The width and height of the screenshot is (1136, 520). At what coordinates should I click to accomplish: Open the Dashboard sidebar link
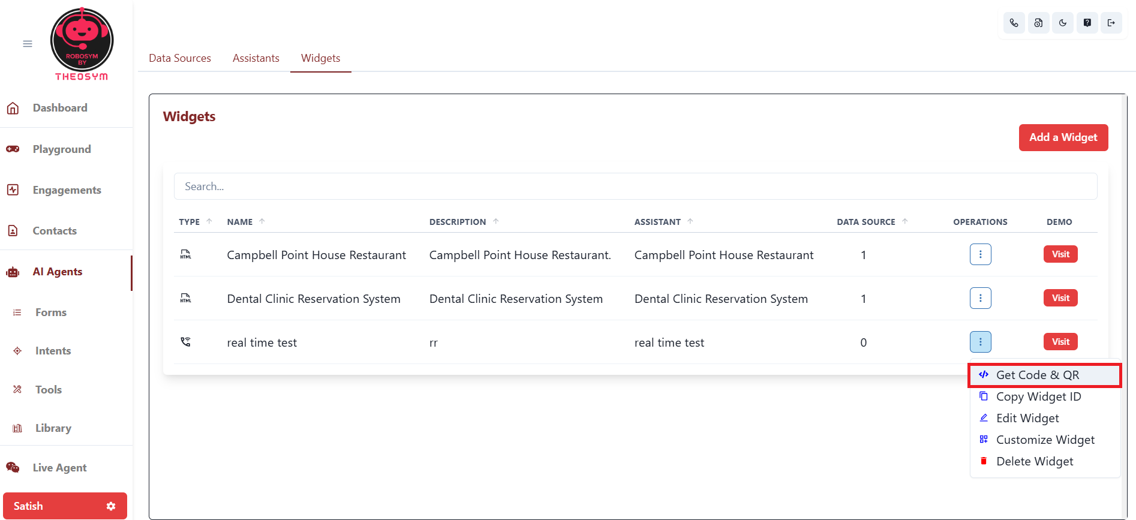click(60, 108)
